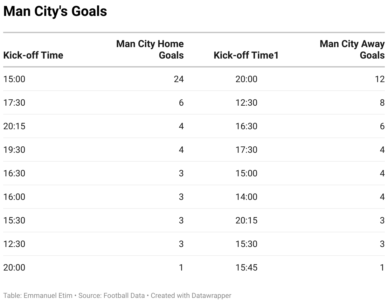Select the home goals cell showing 24
The height and width of the screenshot is (303, 388).
pyautogui.click(x=179, y=79)
